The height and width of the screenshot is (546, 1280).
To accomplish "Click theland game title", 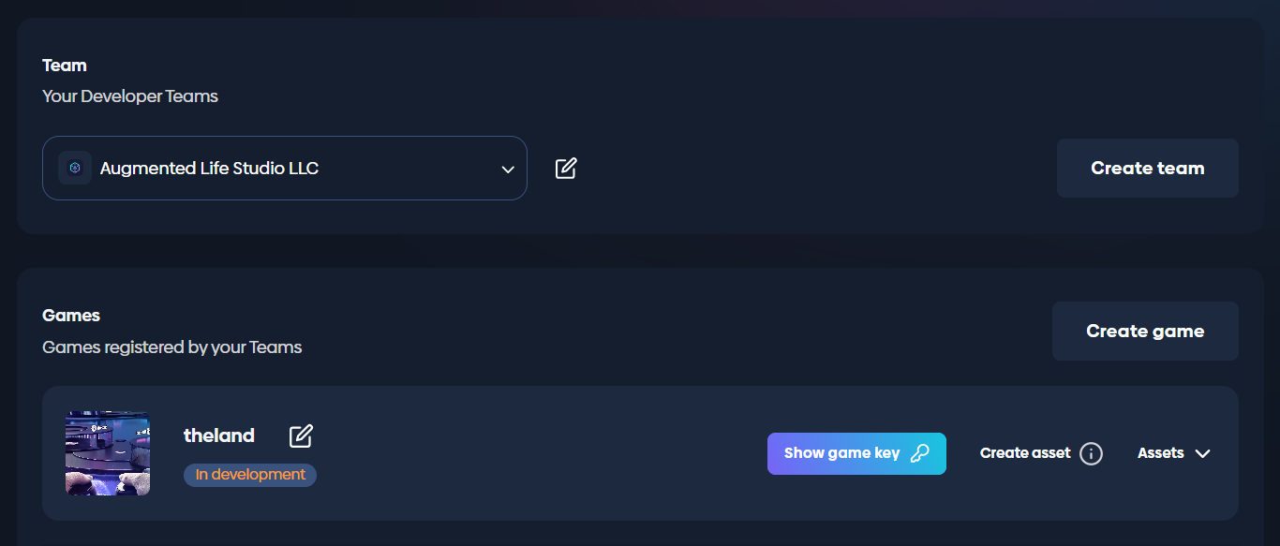I will (x=219, y=435).
